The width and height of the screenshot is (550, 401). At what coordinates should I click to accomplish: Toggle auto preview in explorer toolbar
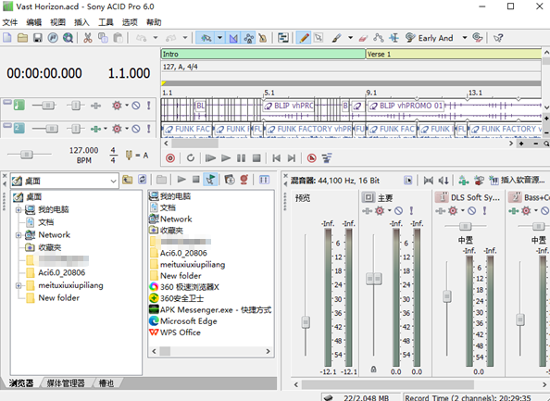point(210,180)
